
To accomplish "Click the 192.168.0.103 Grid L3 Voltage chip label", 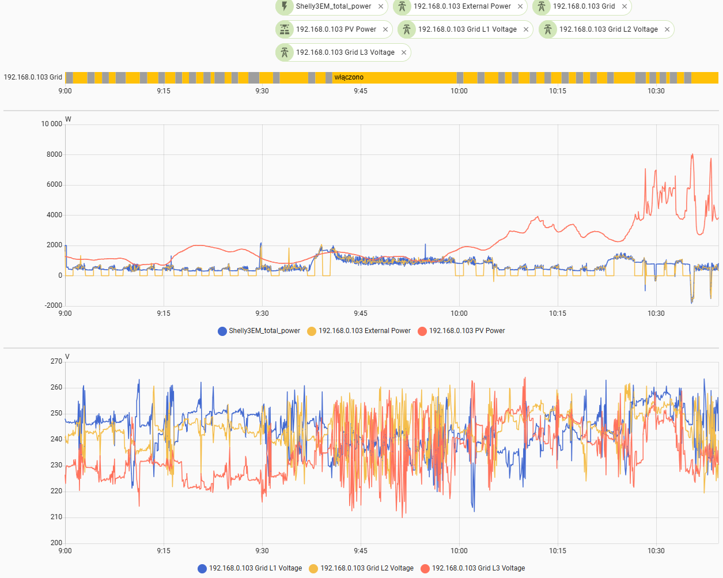I will coord(345,52).
